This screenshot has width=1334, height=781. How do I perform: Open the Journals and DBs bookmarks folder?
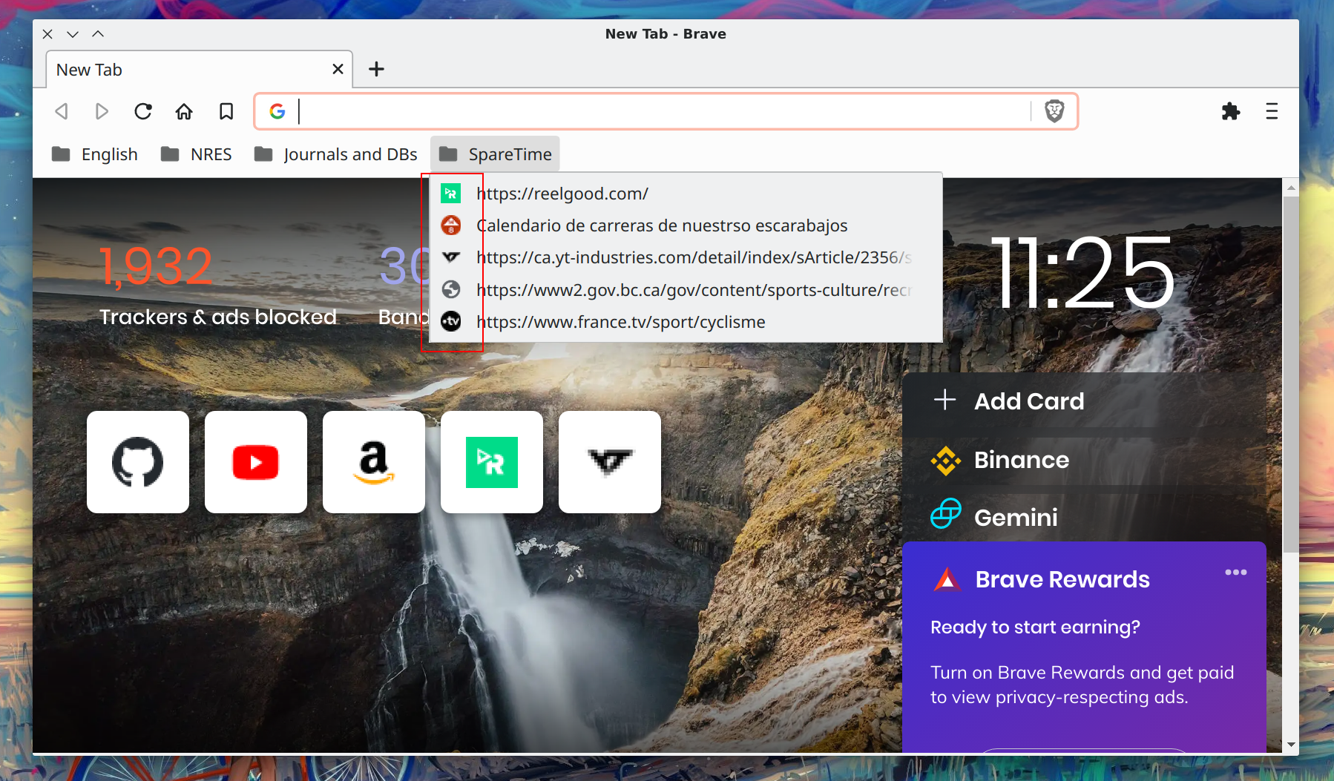pos(335,154)
